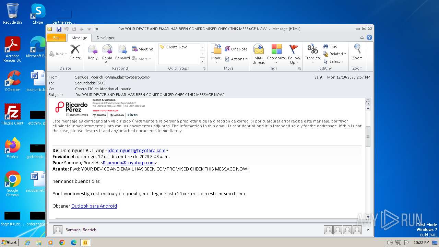Open volume control in system tray
The image size is (439, 247).
click(x=390, y=243)
